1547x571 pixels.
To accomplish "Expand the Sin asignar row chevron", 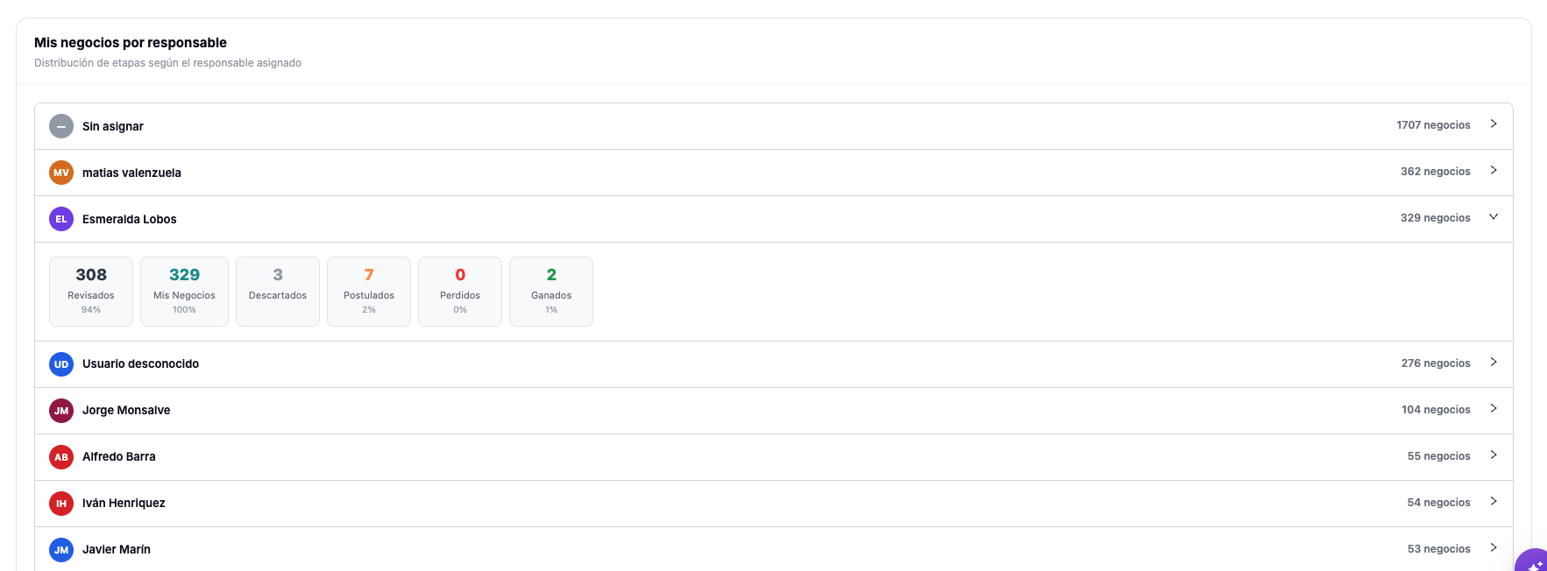I will (x=1494, y=124).
